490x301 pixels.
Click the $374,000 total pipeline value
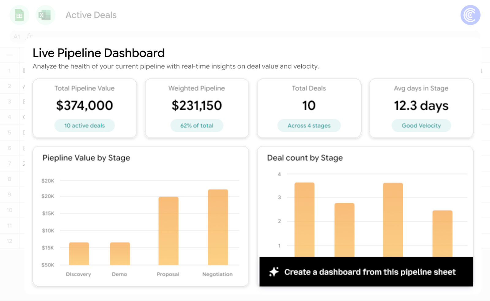(x=85, y=106)
